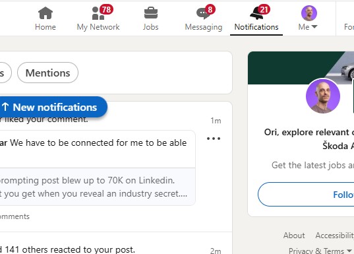Click profile photo in Škoda ad card

[323, 96]
